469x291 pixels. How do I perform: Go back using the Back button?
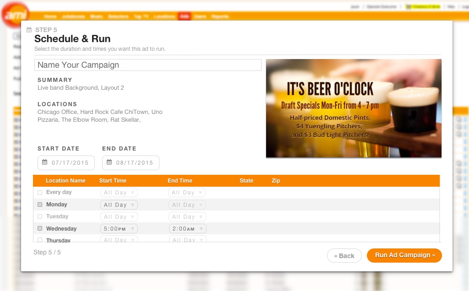[x=344, y=256]
